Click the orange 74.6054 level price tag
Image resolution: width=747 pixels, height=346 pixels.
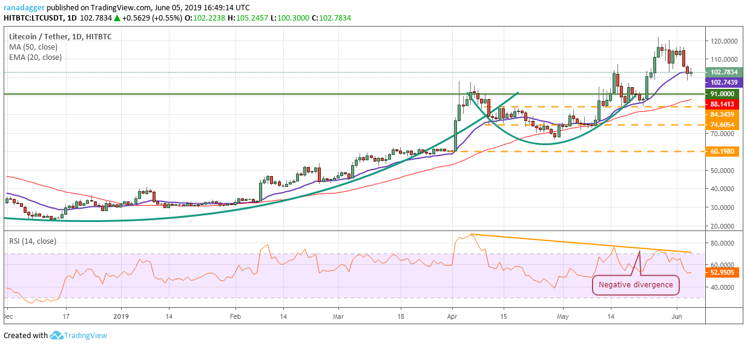click(x=723, y=125)
